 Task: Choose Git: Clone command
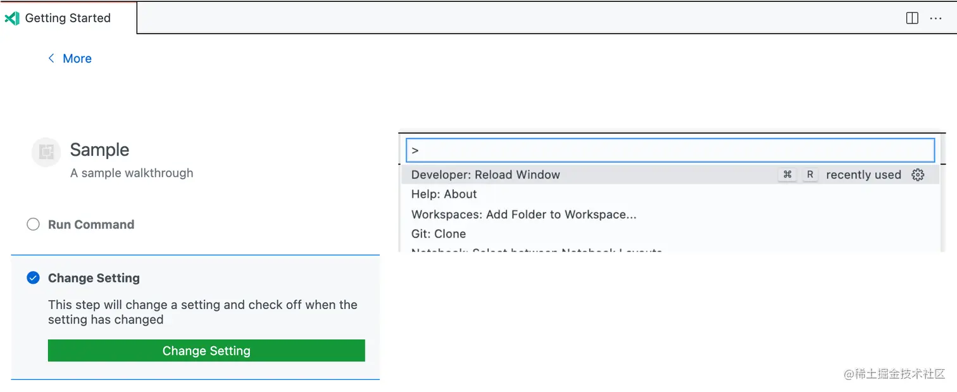click(670, 234)
